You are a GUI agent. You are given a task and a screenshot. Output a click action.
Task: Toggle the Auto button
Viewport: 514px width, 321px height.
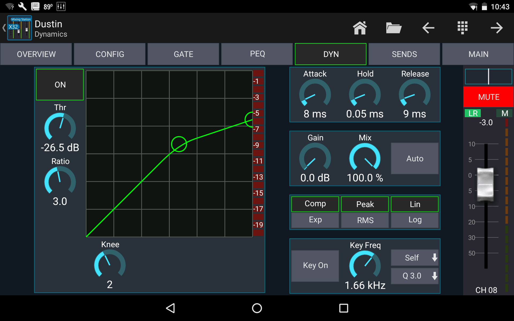(415, 158)
